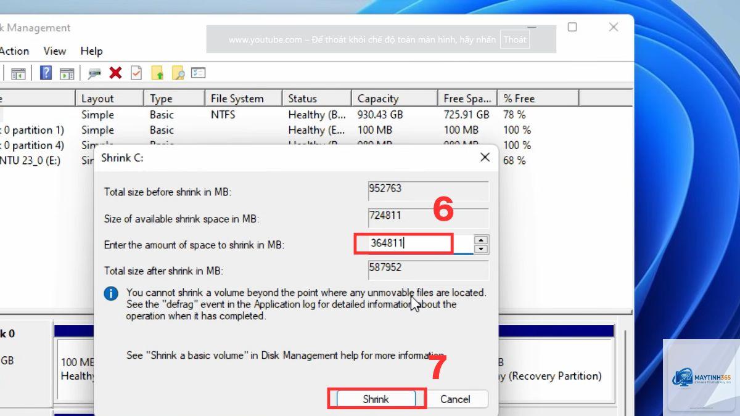Click the Capacity column header
Viewport: 740px width, 416px height.
(395, 99)
